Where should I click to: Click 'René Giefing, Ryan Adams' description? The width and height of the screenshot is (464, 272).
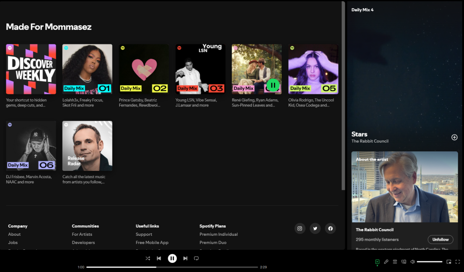(255, 102)
